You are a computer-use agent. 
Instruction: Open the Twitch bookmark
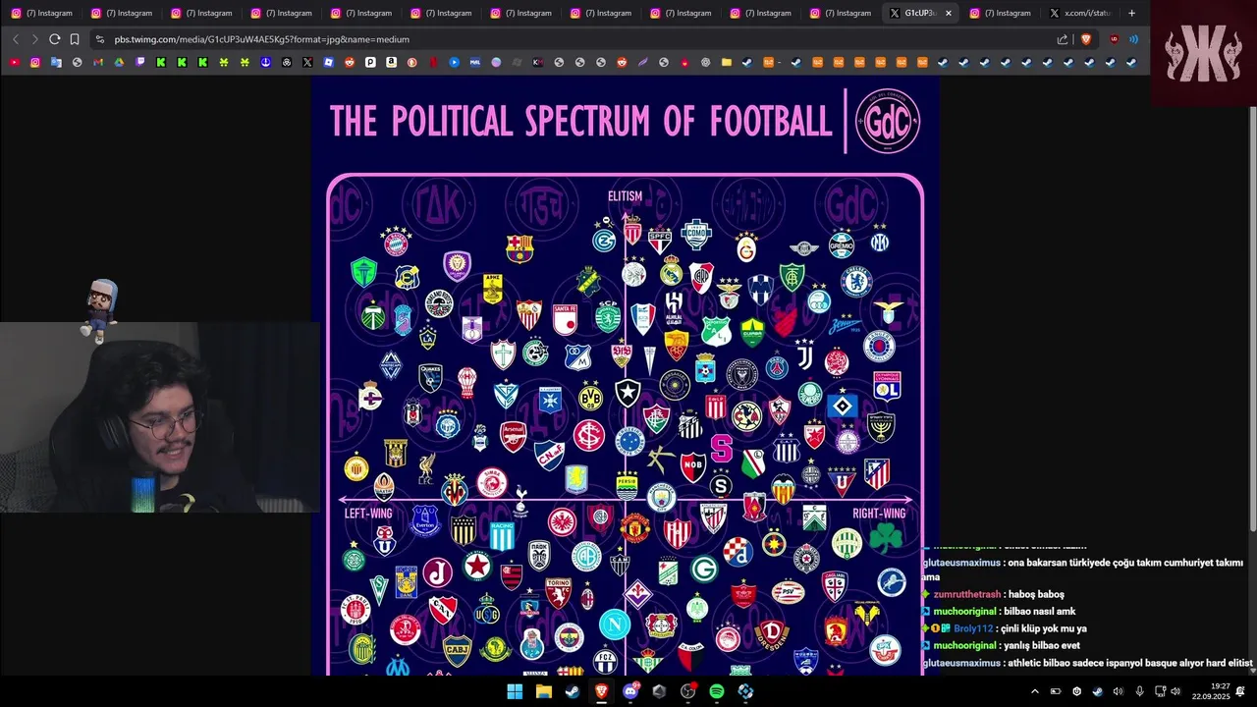click(140, 62)
